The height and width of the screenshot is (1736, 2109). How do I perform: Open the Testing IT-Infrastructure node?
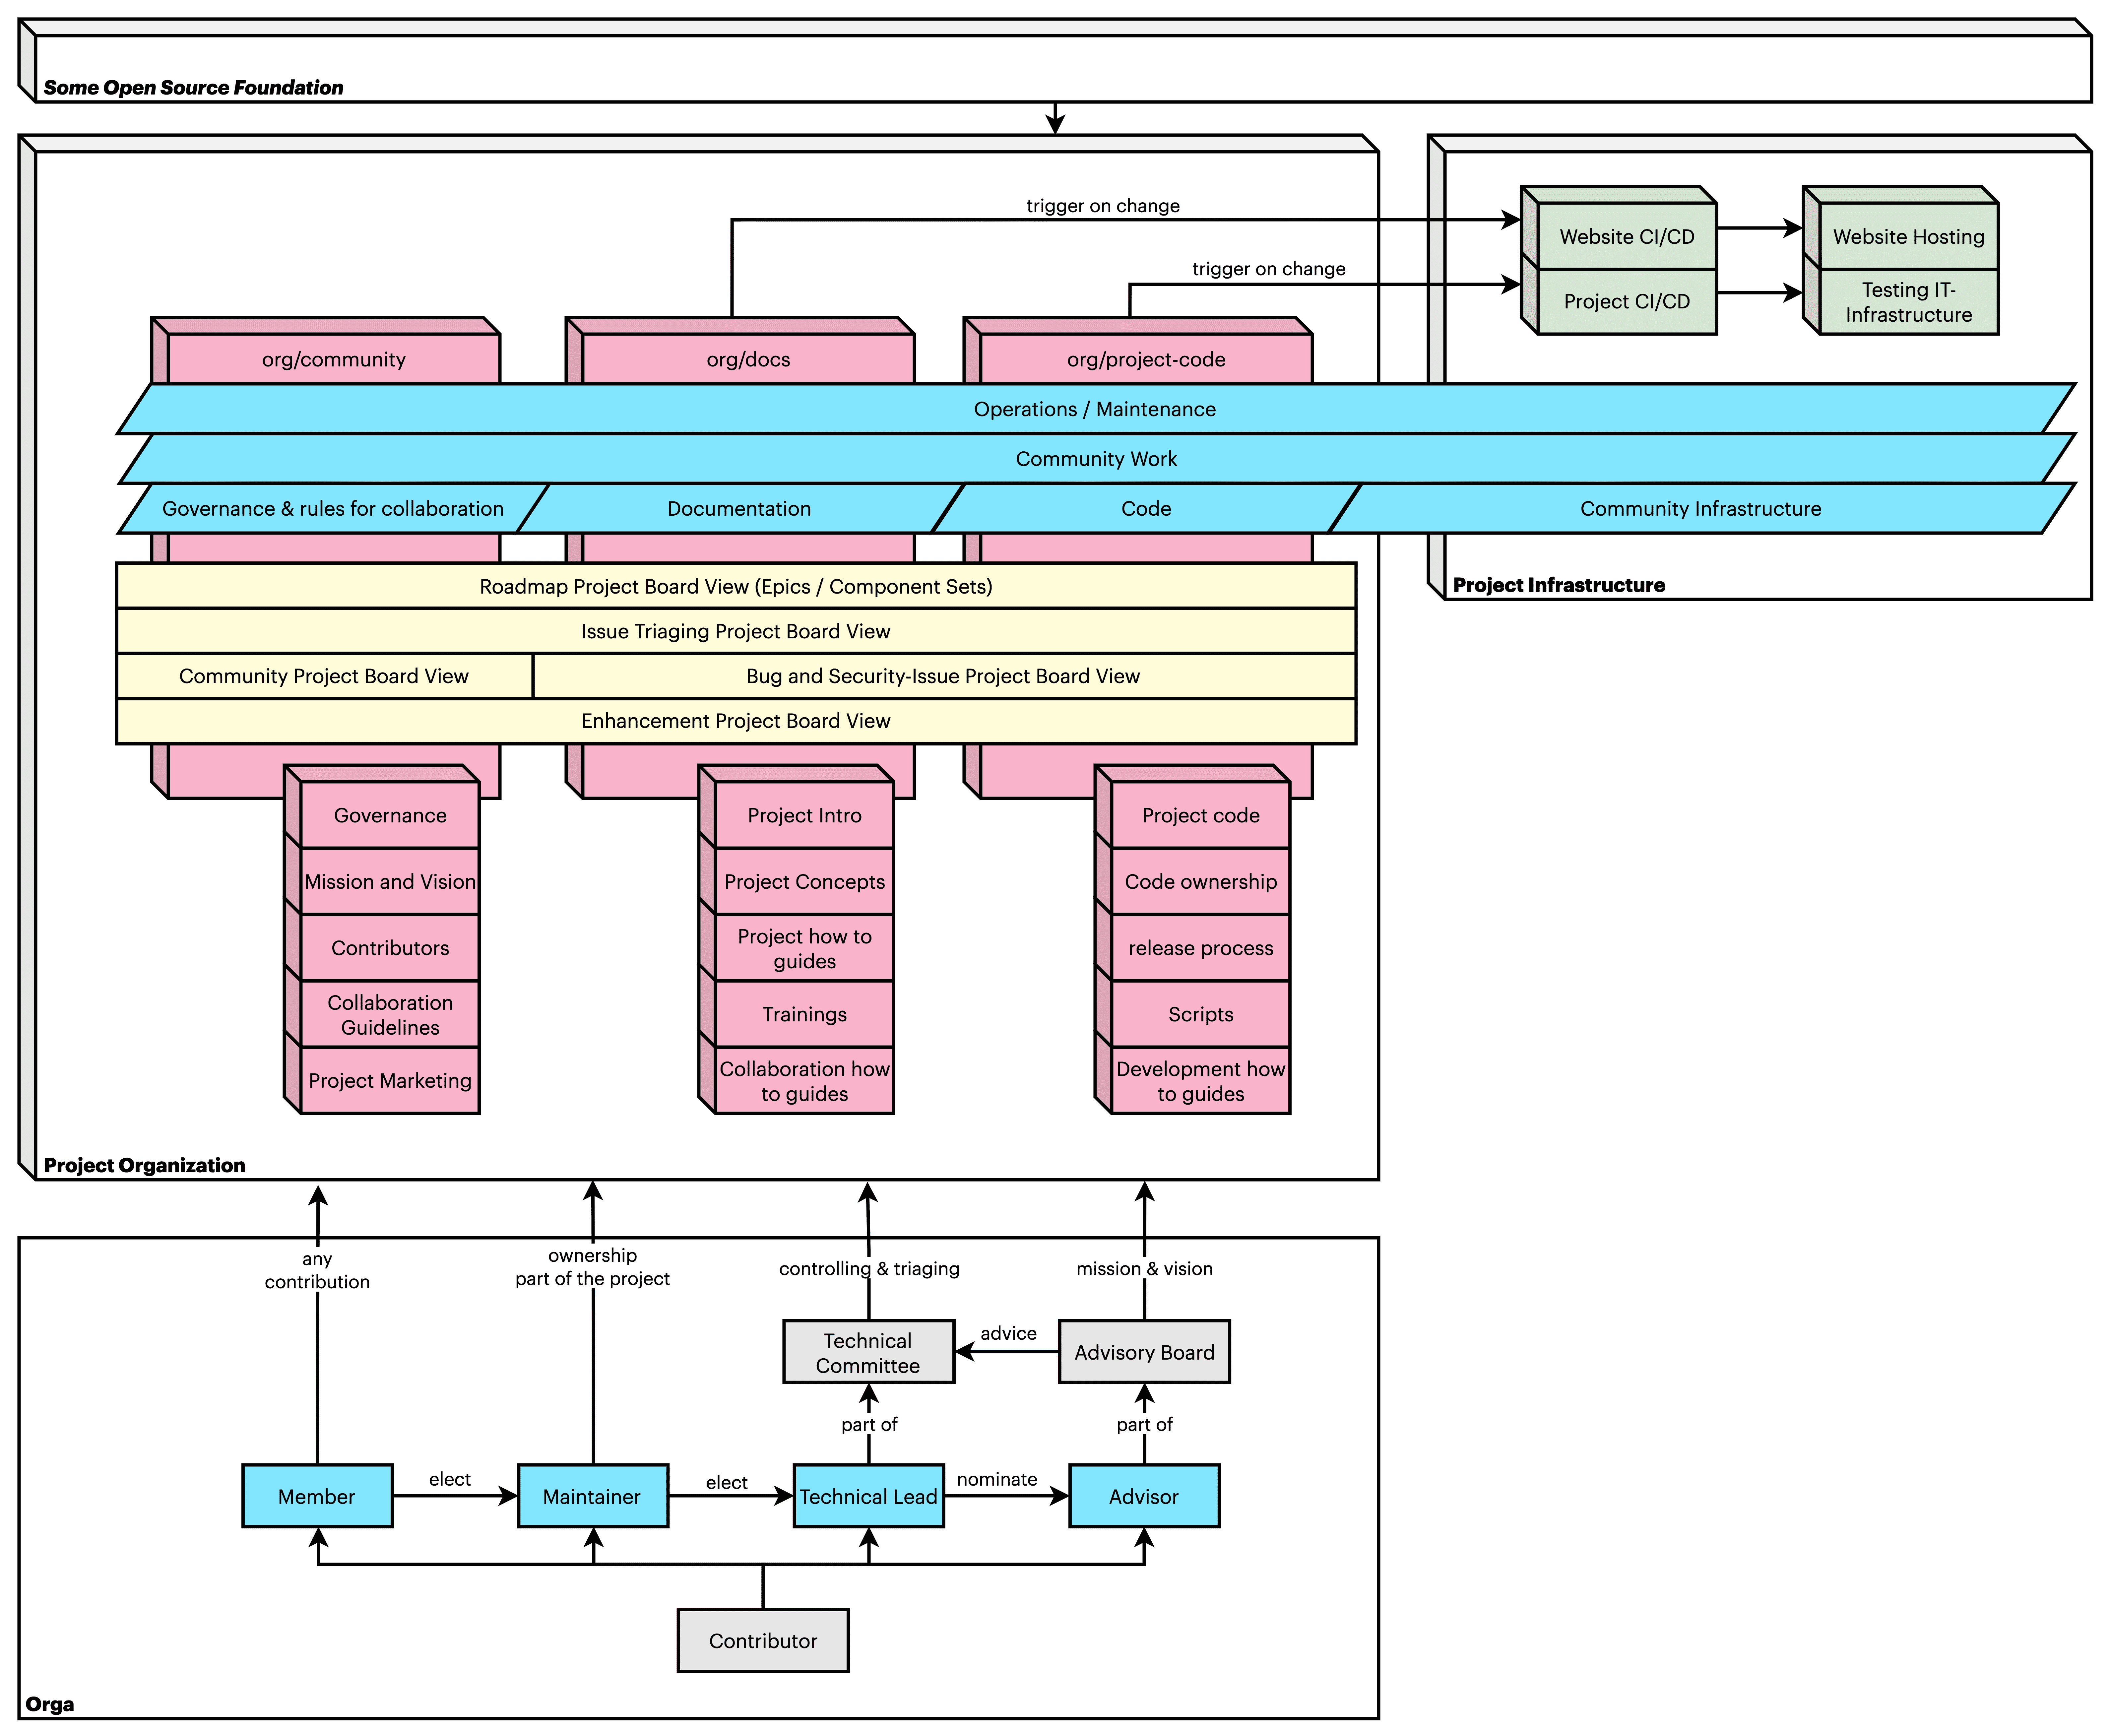coord(1903,302)
